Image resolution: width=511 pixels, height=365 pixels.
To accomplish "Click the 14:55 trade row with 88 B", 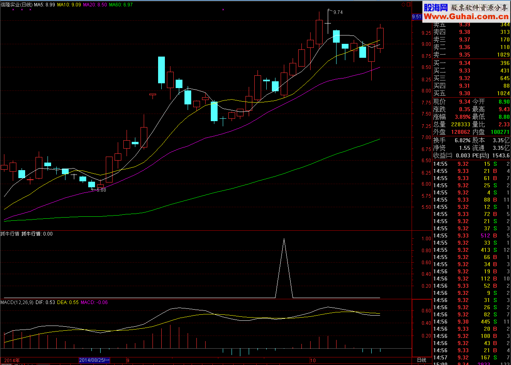I will click(x=472, y=200).
